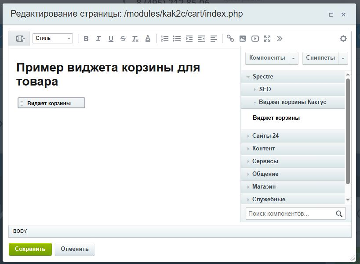The height and width of the screenshot is (264, 360).
Task: Toggle italic text formatting
Action: click(98, 39)
